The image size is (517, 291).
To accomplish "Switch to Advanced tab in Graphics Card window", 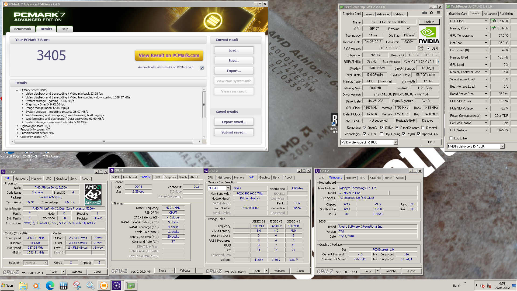I will [384, 14].
